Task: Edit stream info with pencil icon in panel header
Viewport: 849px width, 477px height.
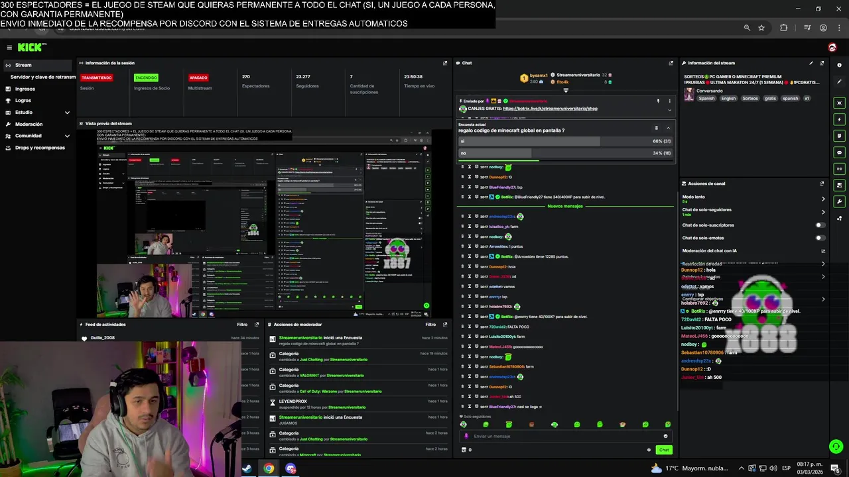Action: click(x=811, y=63)
